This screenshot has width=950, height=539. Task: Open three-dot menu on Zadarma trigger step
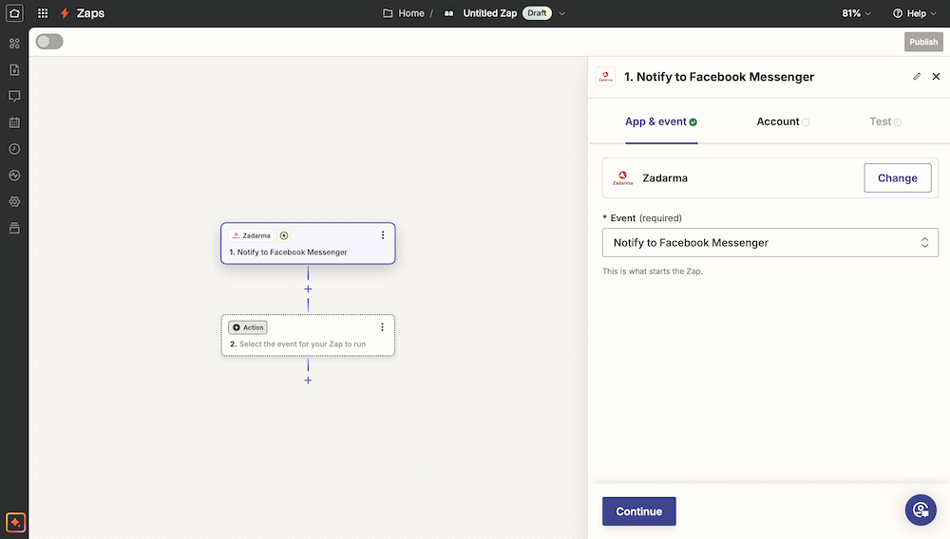tap(383, 235)
